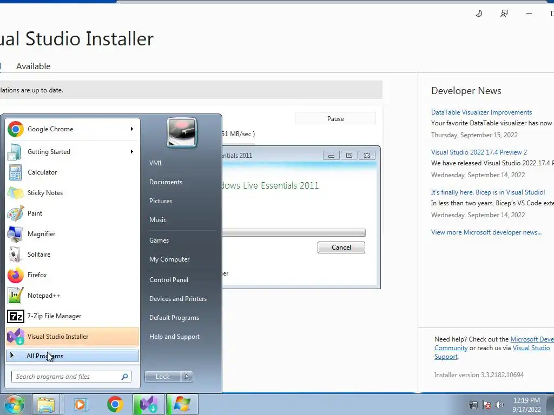
Task: Launch Paint from Start menu
Action: pyautogui.click(x=72, y=213)
